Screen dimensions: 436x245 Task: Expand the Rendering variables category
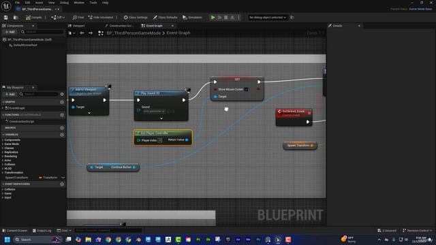[x=3, y=156]
